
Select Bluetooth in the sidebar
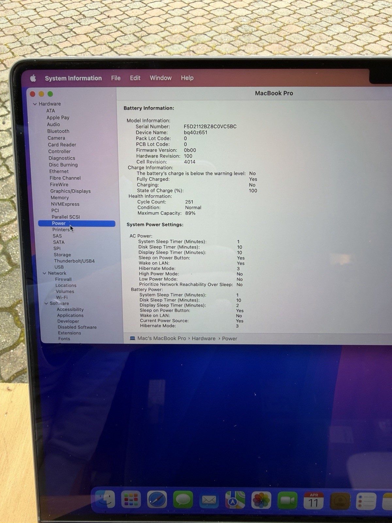pos(58,131)
